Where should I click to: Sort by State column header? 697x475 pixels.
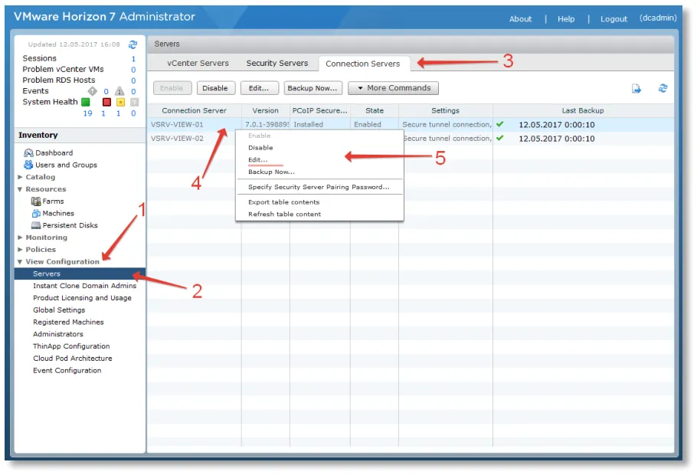[x=375, y=110]
